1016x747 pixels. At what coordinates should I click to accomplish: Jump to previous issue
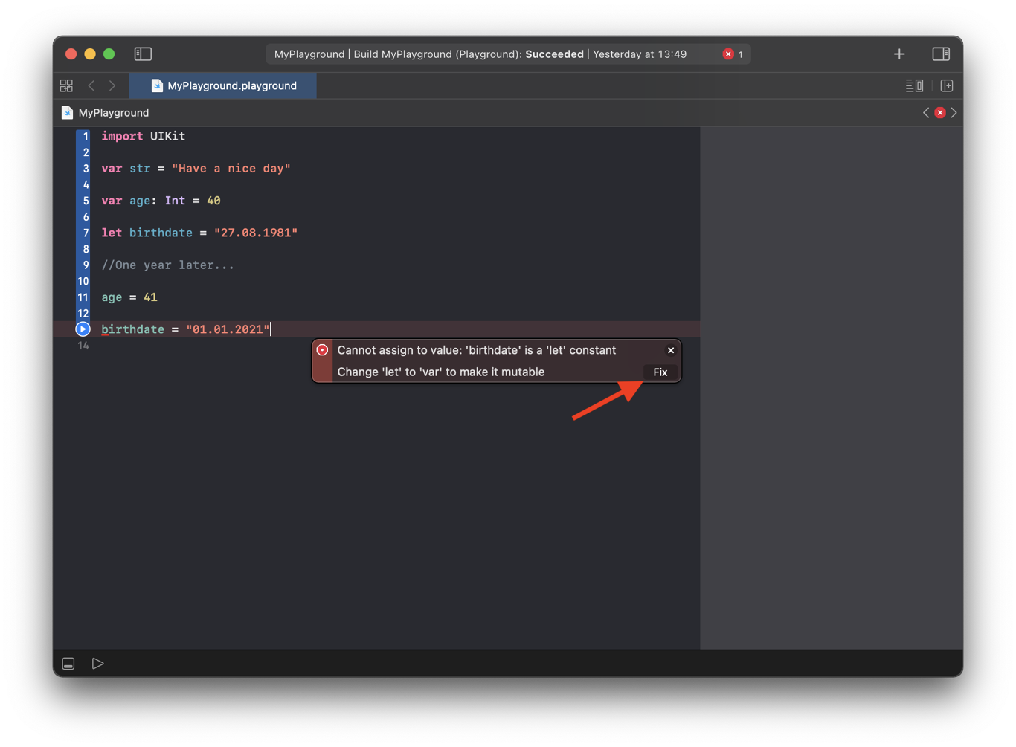926,112
